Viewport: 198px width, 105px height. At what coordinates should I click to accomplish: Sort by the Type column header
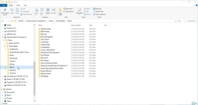(x=96, y=25)
